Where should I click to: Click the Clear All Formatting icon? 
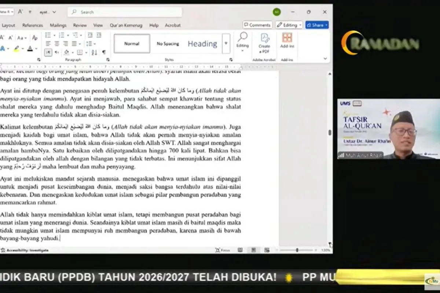[35, 38]
